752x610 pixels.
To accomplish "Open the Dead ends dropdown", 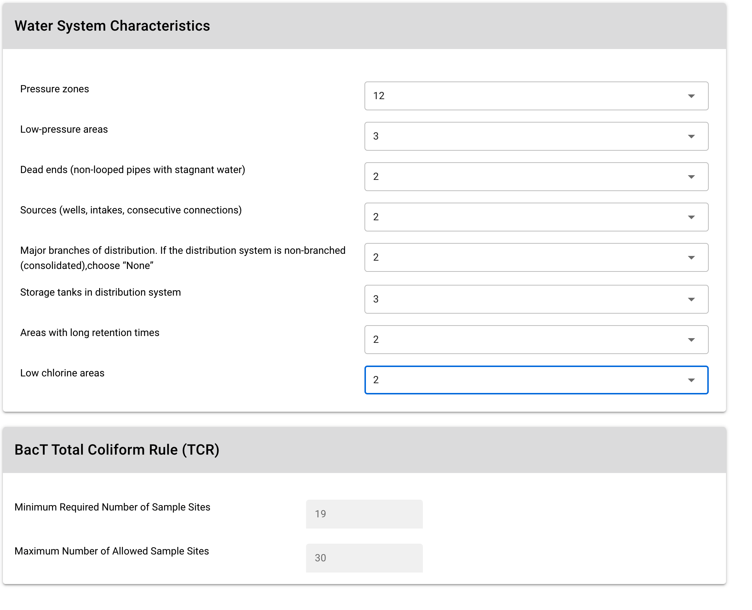I will pyautogui.click(x=536, y=177).
